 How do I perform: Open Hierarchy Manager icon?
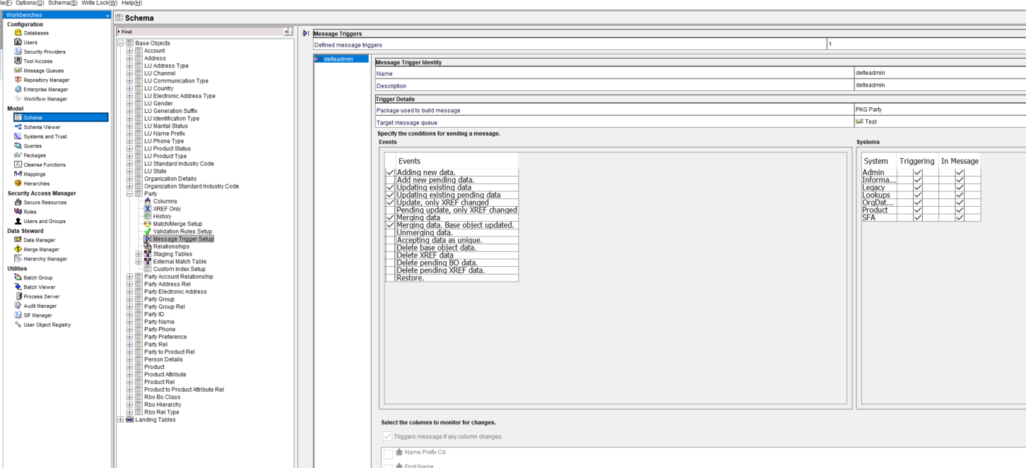click(18, 259)
